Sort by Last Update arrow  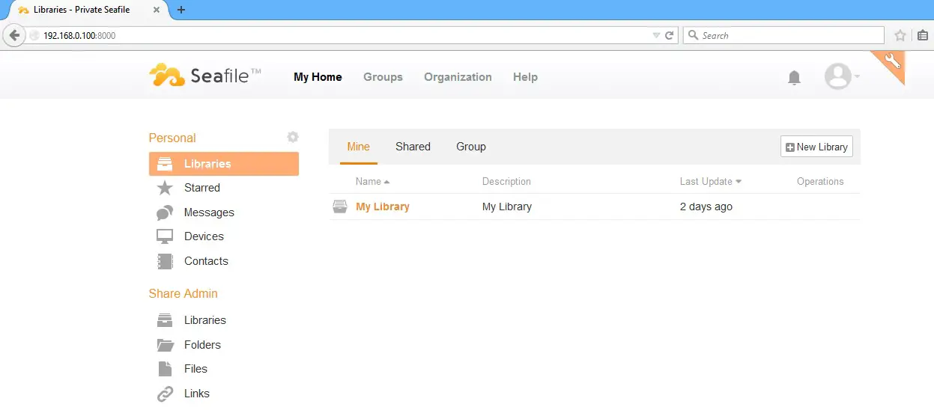[739, 182]
